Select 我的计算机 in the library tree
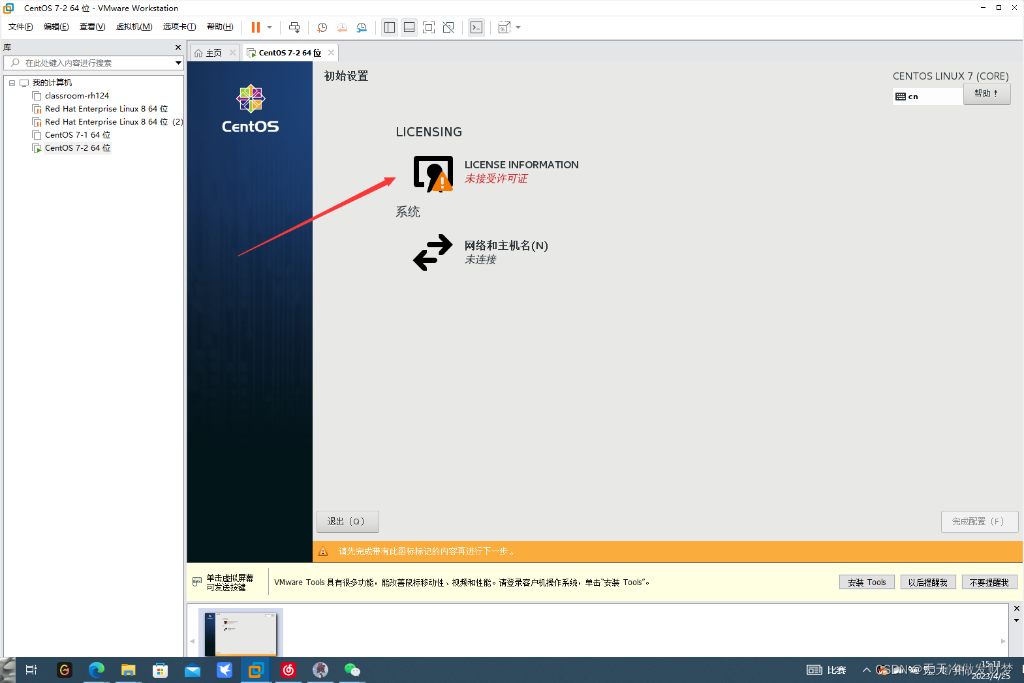Image resolution: width=1024 pixels, height=683 pixels. (x=52, y=83)
